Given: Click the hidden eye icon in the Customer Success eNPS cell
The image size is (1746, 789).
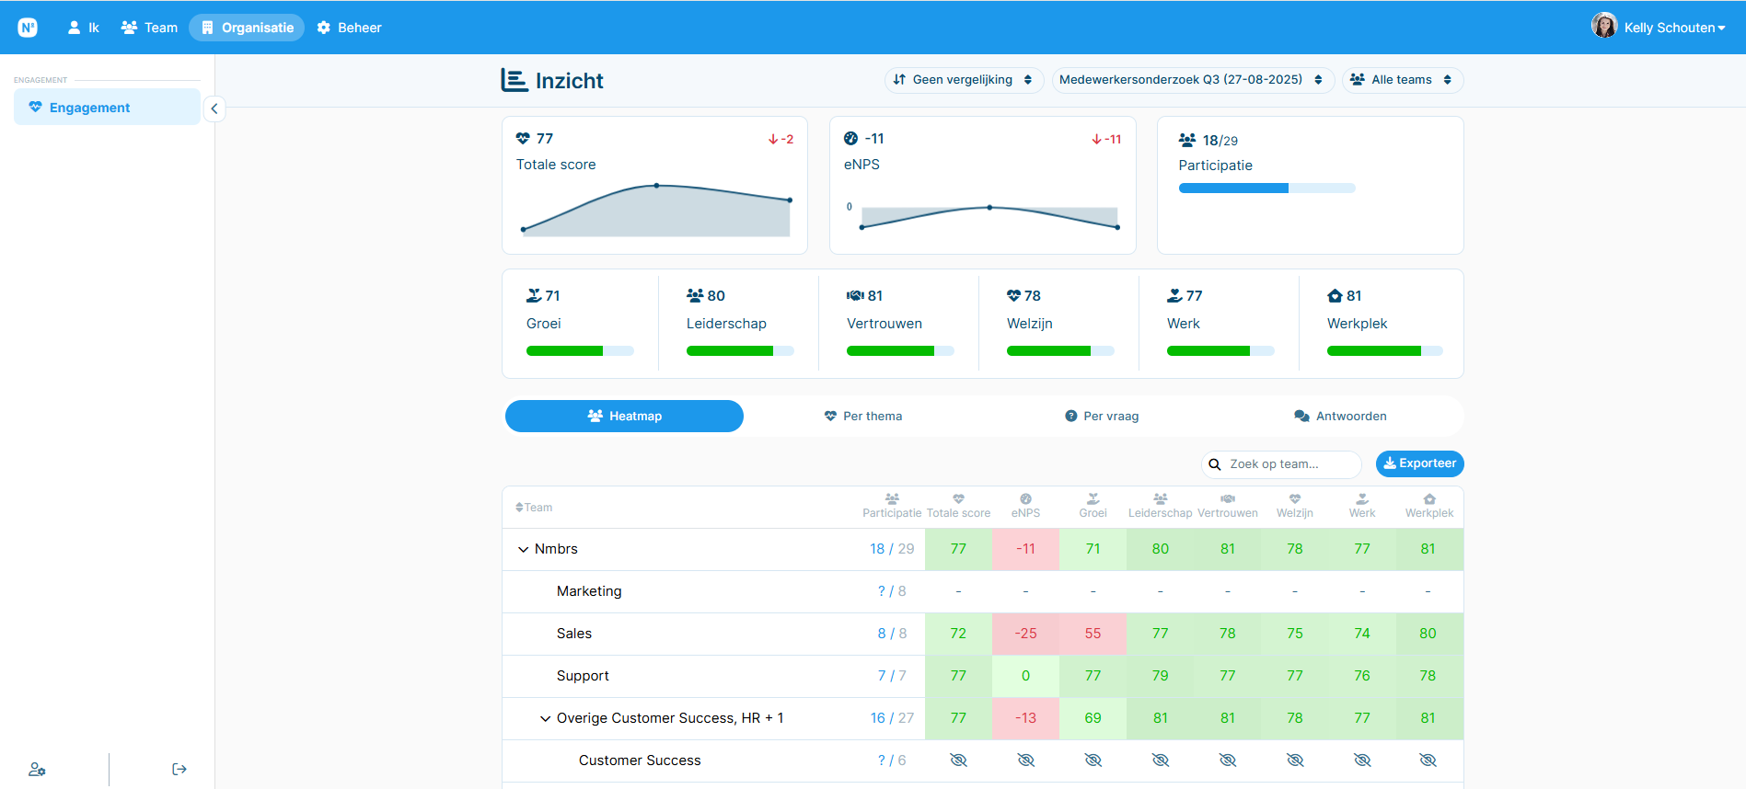Looking at the screenshot, I should [x=1025, y=760].
